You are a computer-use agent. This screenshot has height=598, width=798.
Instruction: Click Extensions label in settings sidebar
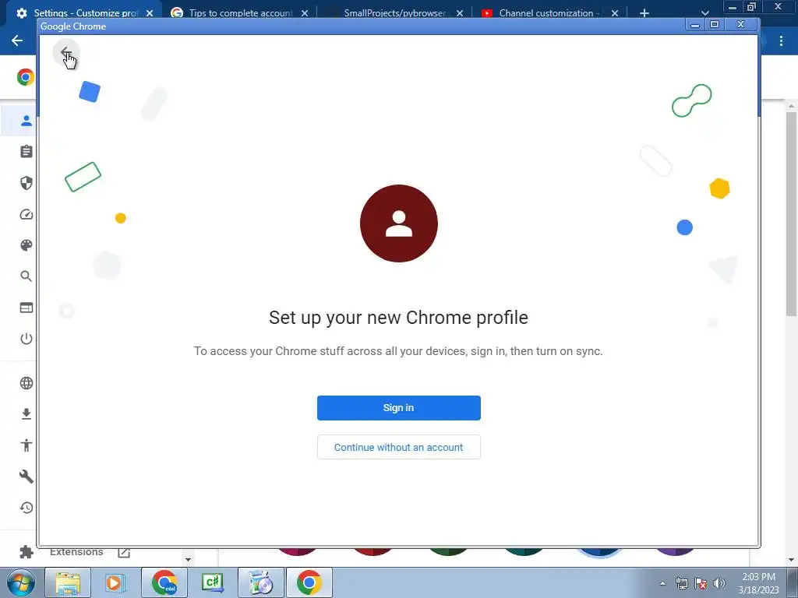click(76, 552)
